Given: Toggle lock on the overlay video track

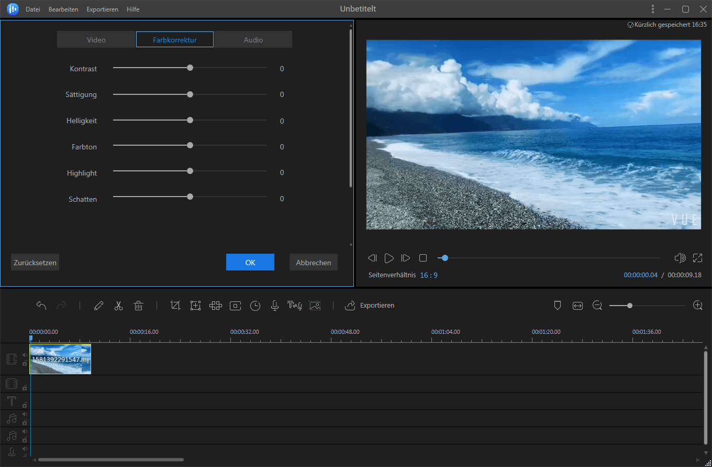Looking at the screenshot, I should 25,388.
